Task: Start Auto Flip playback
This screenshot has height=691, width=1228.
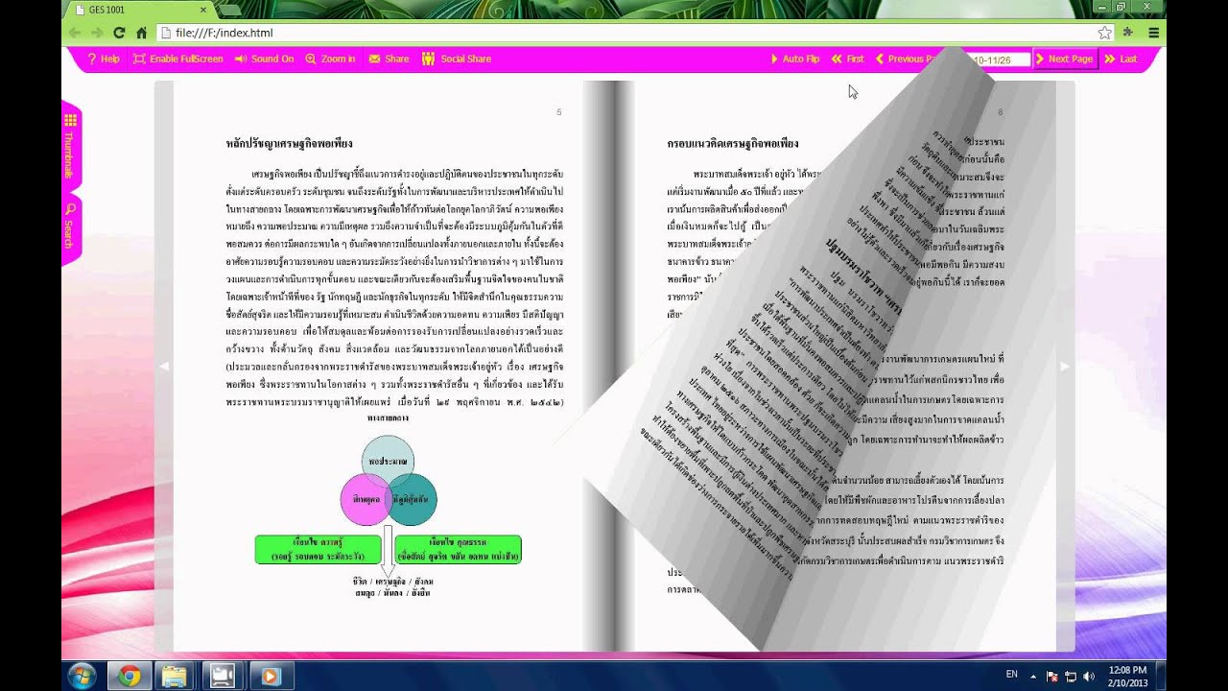Action: click(x=794, y=59)
